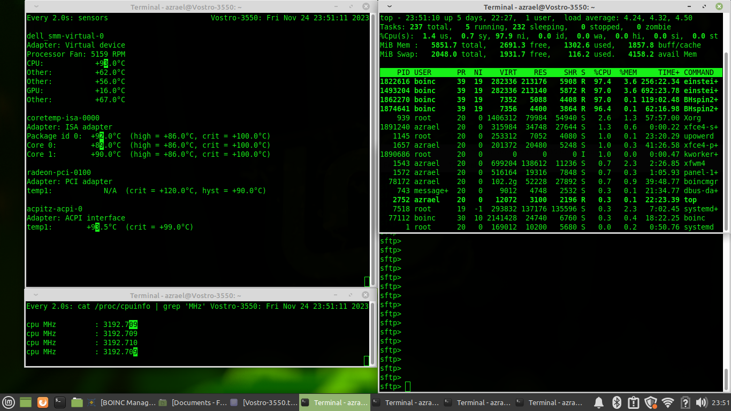The height and width of the screenshot is (411, 731).
Task: Open window menu of cpuinfo MHz terminal
Action: coord(35,295)
